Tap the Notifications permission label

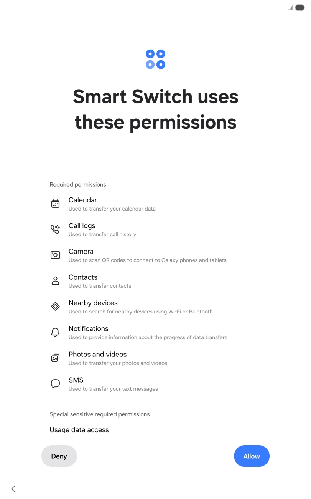point(89,328)
